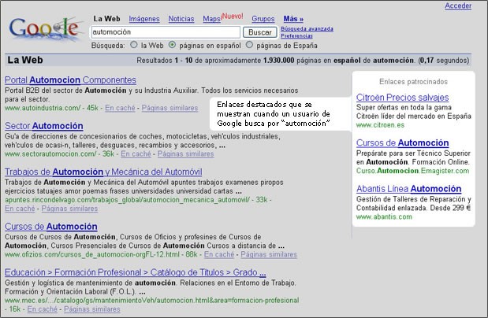The height and width of the screenshot is (318, 488).
Task: Open the Preferencias link
Action: point(296,35)
